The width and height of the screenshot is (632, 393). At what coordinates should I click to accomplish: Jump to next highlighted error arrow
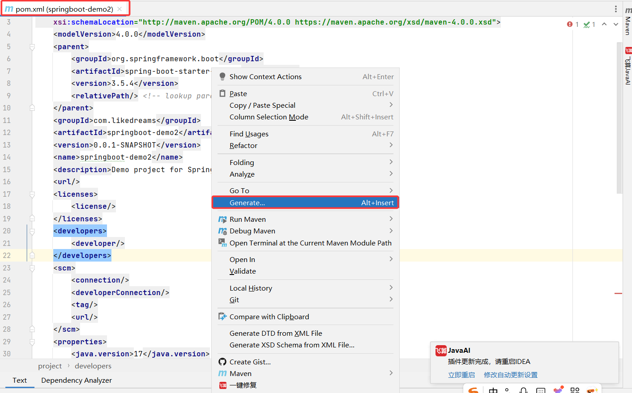point(616,24)
